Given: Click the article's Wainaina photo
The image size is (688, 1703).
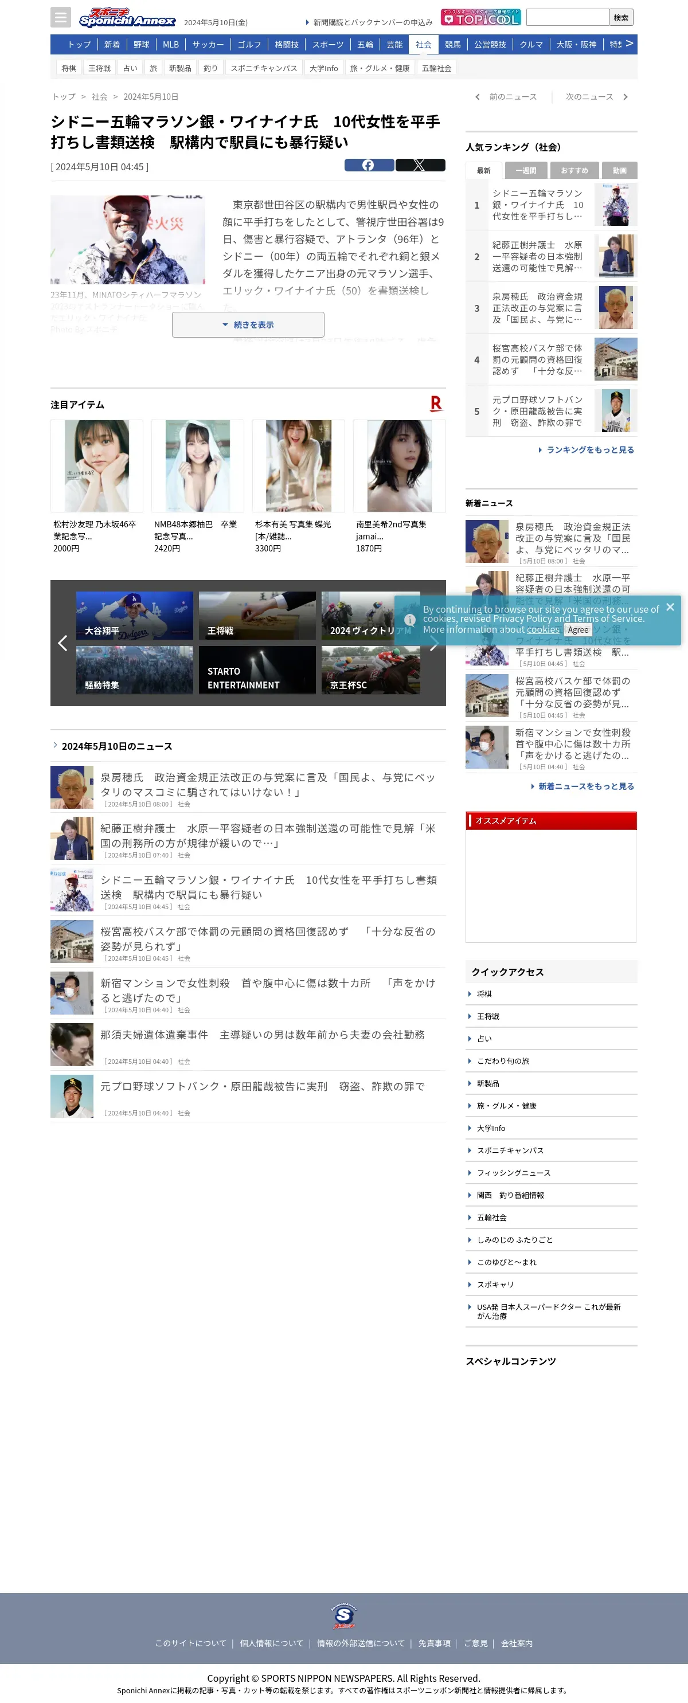Looking at the screenshot, I should pos(128,240).
